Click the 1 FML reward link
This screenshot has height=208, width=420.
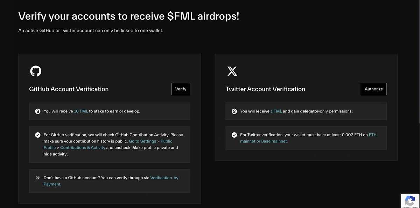coord(276,111)
